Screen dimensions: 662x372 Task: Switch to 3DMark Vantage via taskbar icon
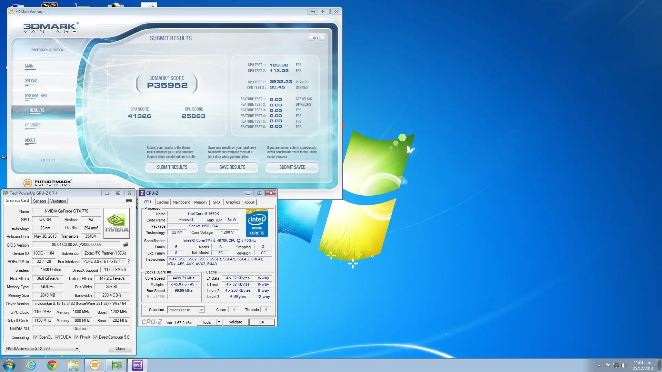(95, 365)
